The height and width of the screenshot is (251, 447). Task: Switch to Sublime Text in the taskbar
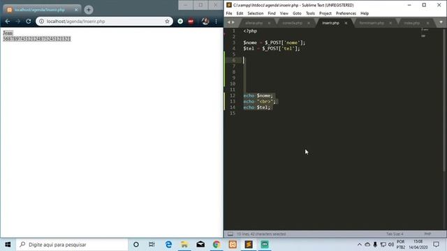coord(249,245)
